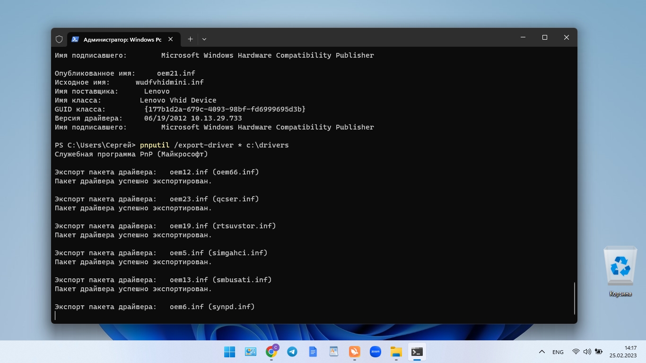The image size is (646, 363).
Task: Open the Wi-Fi network tray icon
Action: point(576,352)
